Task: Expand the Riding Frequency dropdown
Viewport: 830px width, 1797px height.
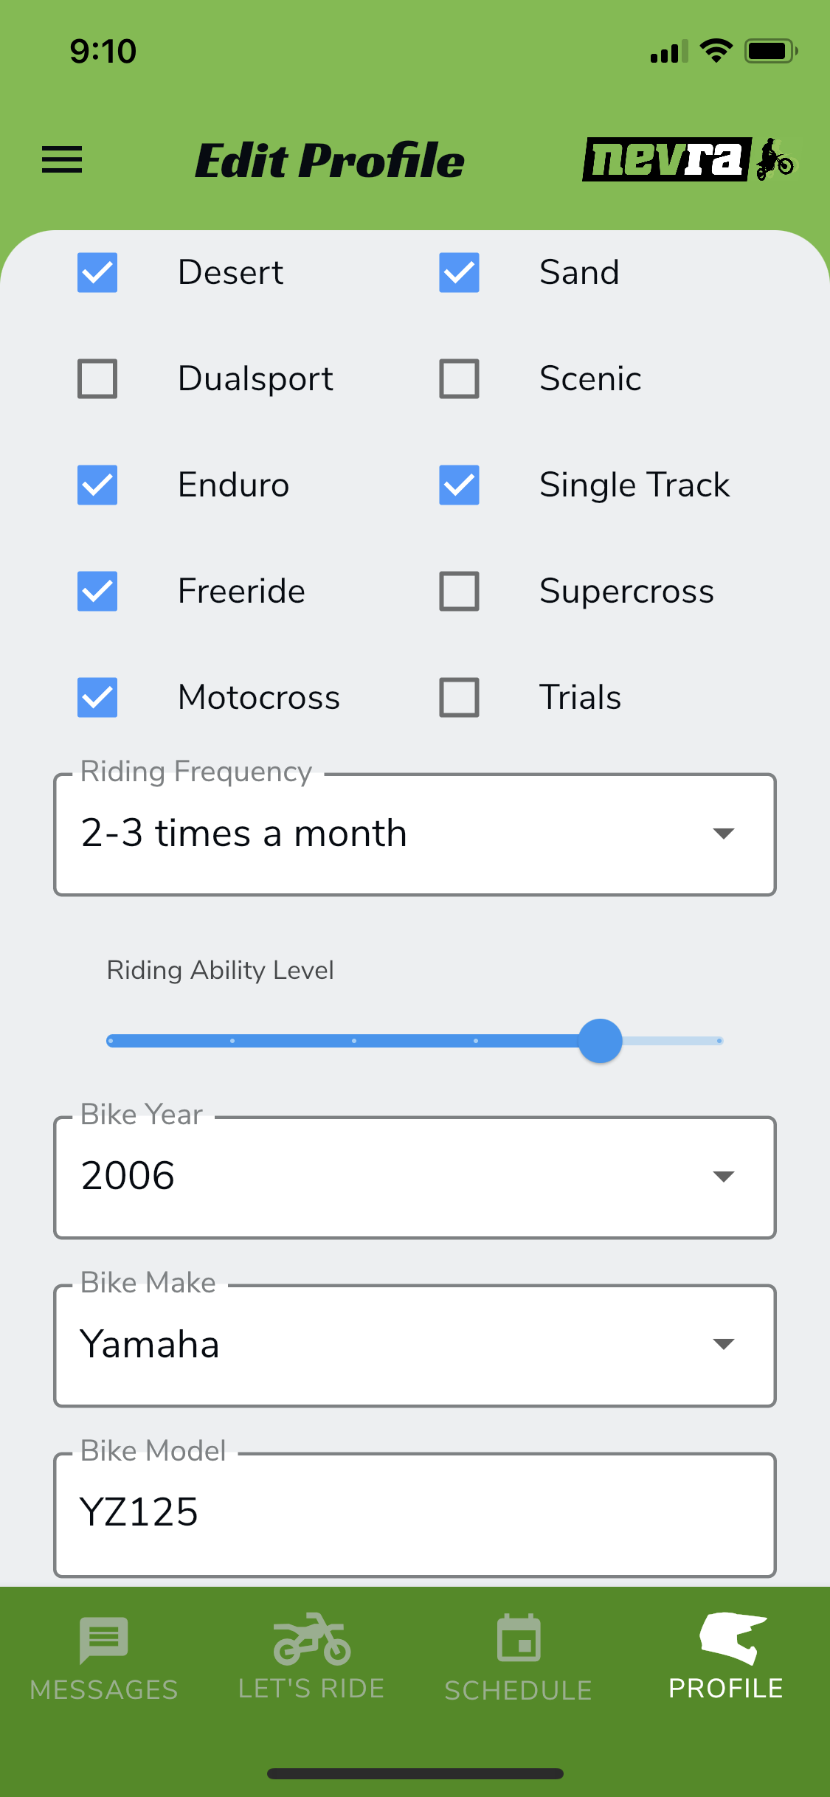Action: point(415,834)
